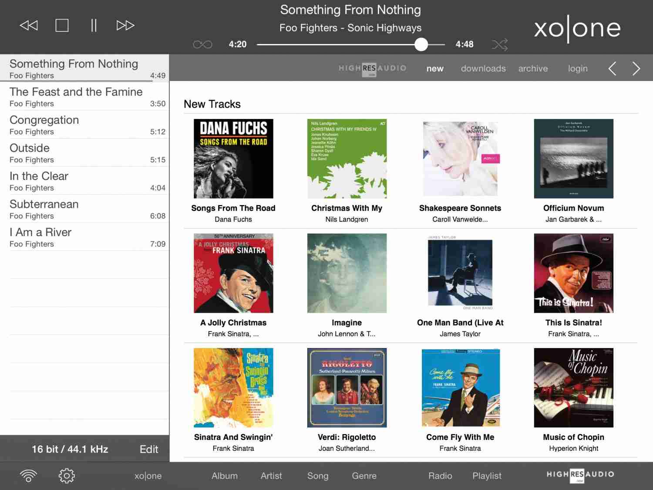Click the James Taylor artist name
The width and height of the screenshot is (653, 490).
coord(460,334)
